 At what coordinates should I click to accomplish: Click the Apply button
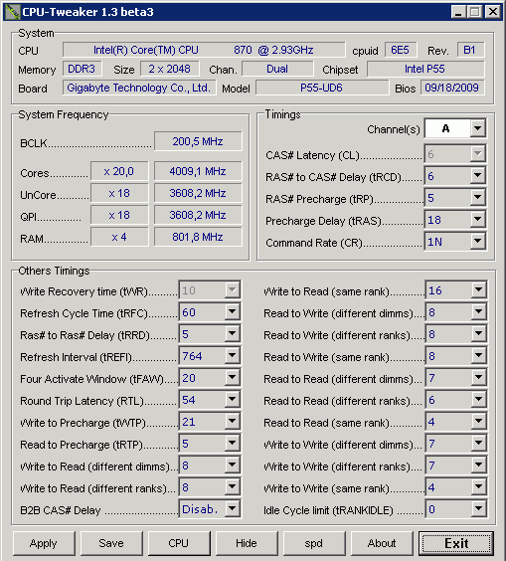point(44,543)
